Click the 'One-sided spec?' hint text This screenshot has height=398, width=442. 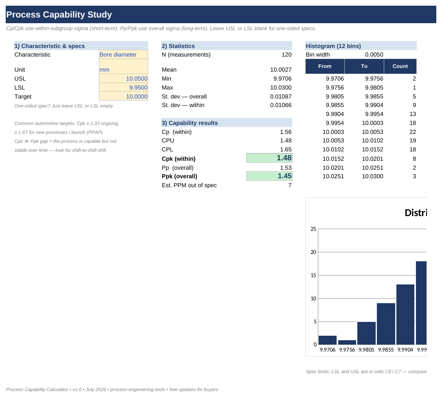(x=64, y=106)
